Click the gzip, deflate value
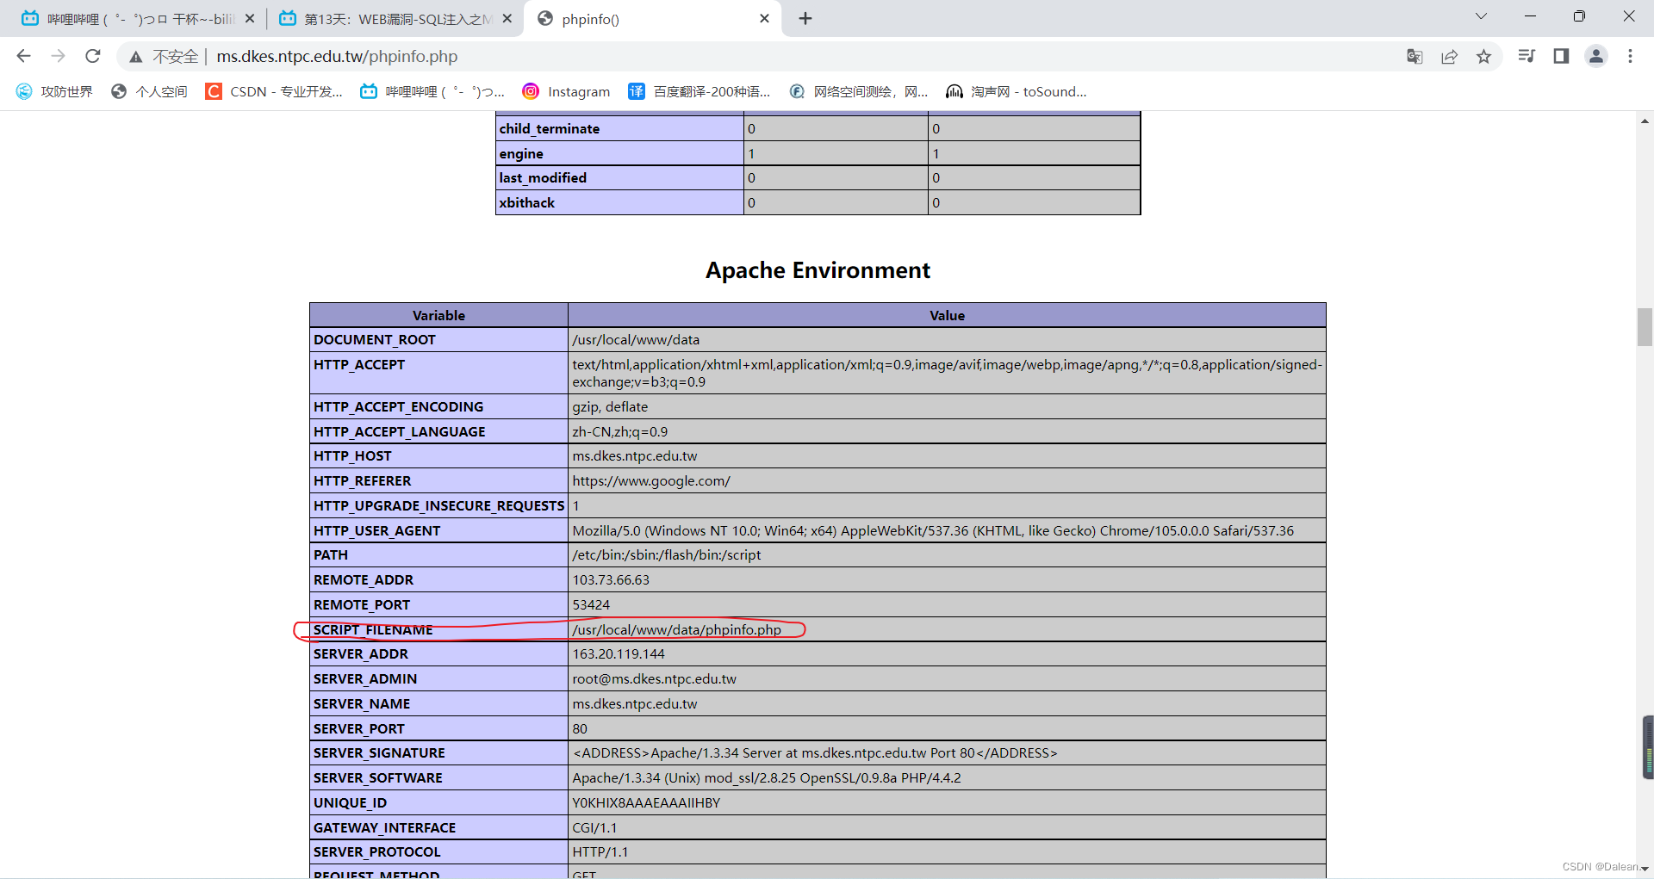 610,406
